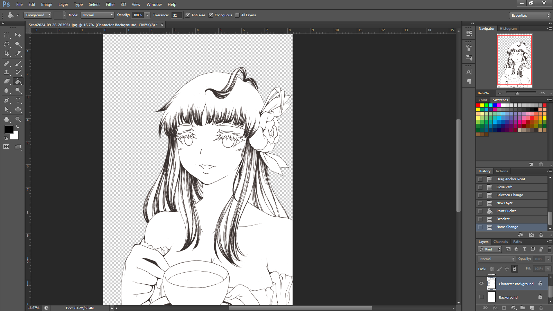The height and width of the screenshot is (311, 553).
Task: Open the blending Mode dropdown
Action: (x=98, y=15)
